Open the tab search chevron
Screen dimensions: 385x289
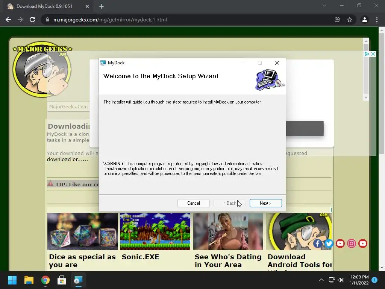click(324, 5)
